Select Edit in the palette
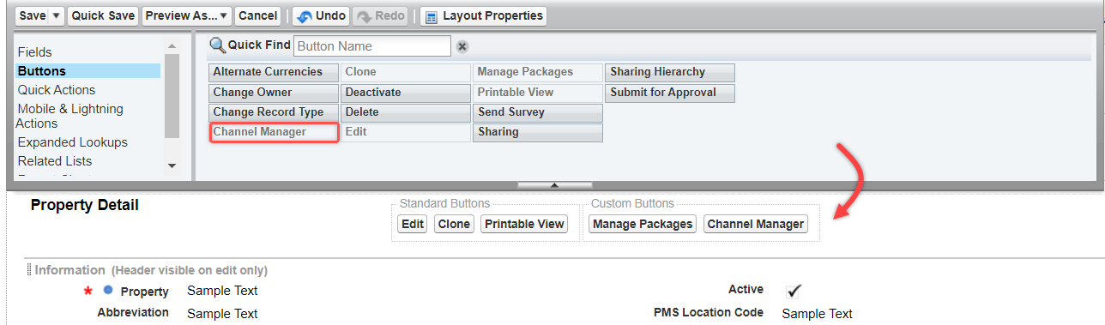The width and height of the screenshot is (1105, 325). click(x=406, y=133)
